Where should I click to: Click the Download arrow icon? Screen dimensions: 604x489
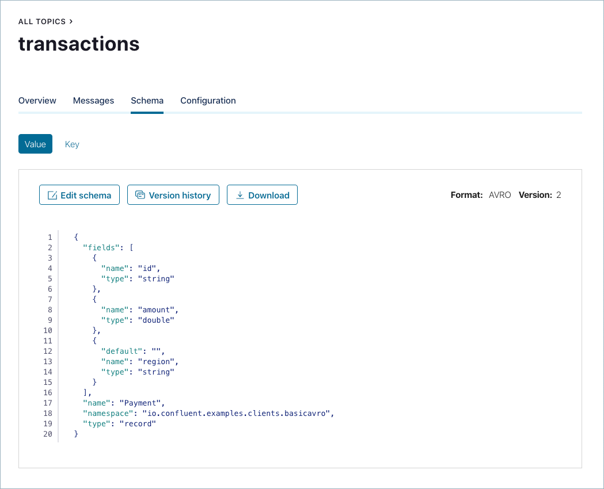tap(240, 196)
